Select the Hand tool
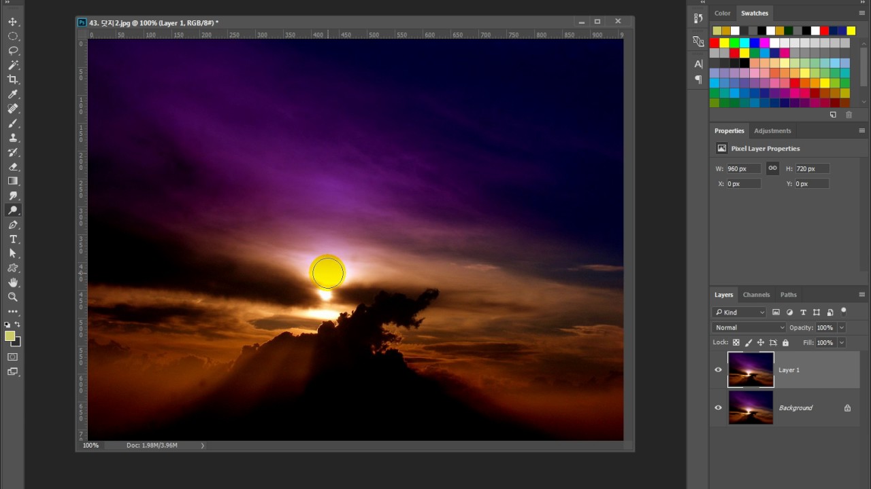Image resolution: width=871 pixels, height=489 pixels. pyautogui.click(x=13, y=283)
